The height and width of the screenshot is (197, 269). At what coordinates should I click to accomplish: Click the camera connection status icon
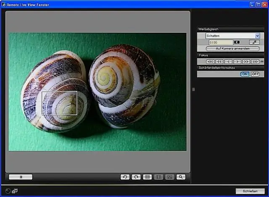15,191
